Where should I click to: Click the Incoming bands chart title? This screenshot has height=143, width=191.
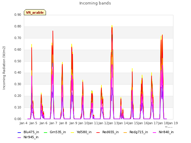tap(95, 3)
